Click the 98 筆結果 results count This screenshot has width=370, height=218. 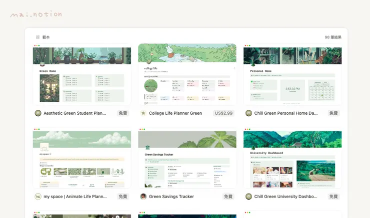coord(333,37)
